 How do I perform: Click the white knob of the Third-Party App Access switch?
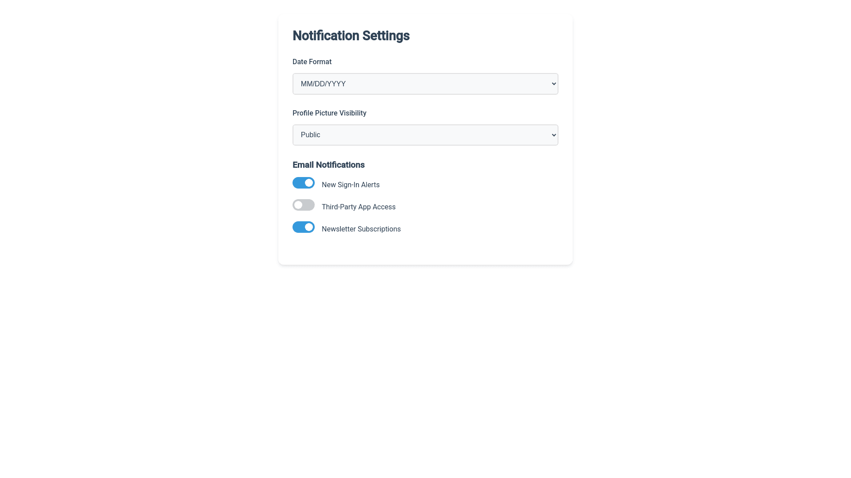[298, 205]
